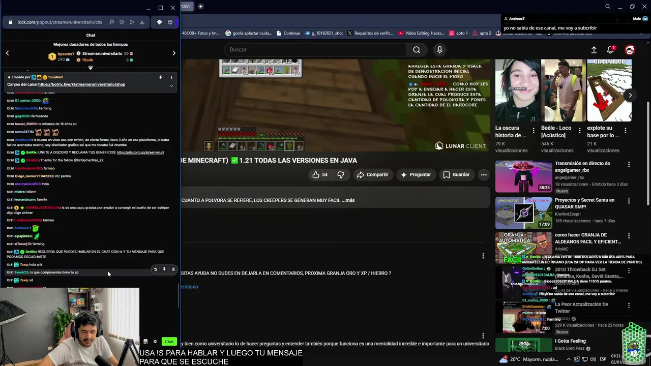Click the shield icon in Kick address bar
The width and height of the screenshot is (651, 366).
point(122,22)
